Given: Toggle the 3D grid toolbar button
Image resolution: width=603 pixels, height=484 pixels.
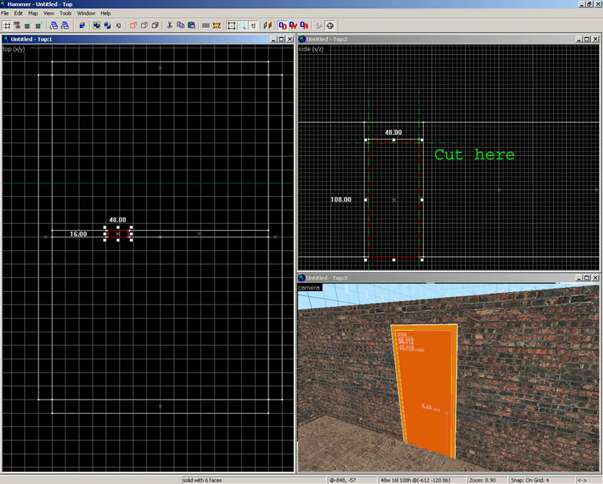Looking at the screenshot, I should 17,25.
